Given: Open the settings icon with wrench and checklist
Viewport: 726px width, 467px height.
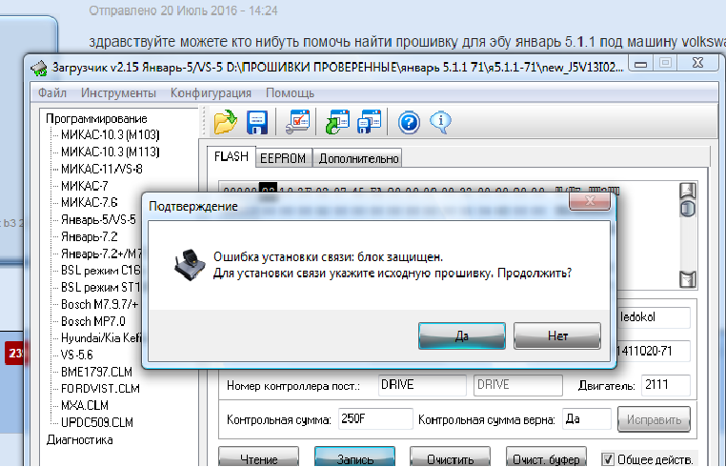Looking at the screenshot, I should (x=297, y=122).
